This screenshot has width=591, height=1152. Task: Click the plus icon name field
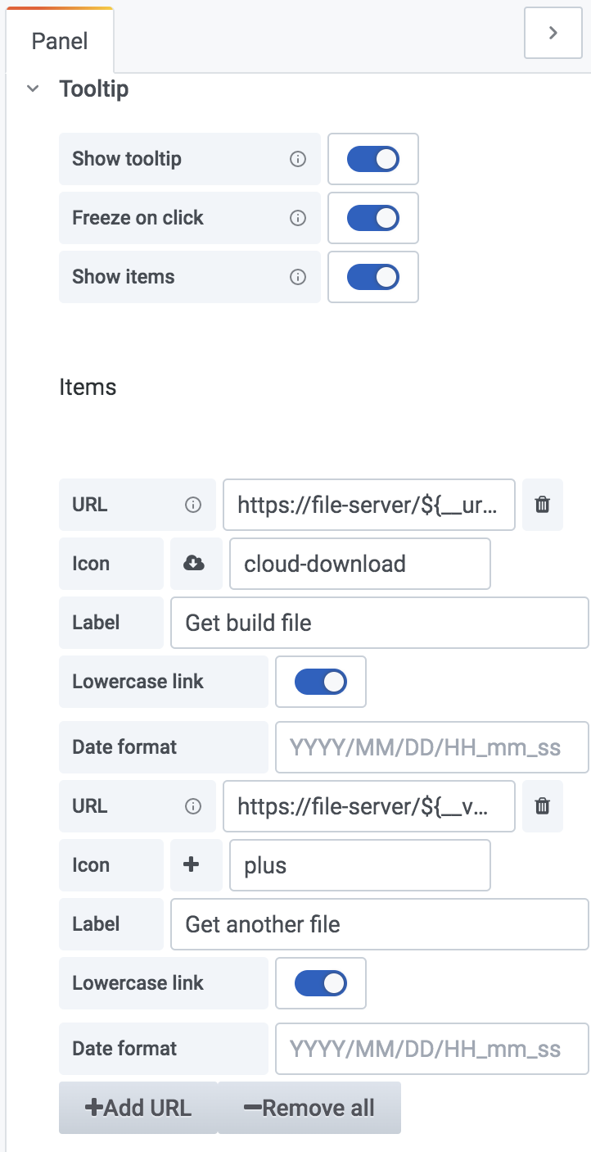point(360,865)
